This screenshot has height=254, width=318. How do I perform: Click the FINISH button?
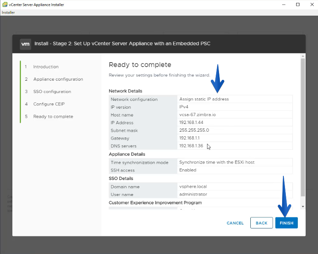(286, 223)
